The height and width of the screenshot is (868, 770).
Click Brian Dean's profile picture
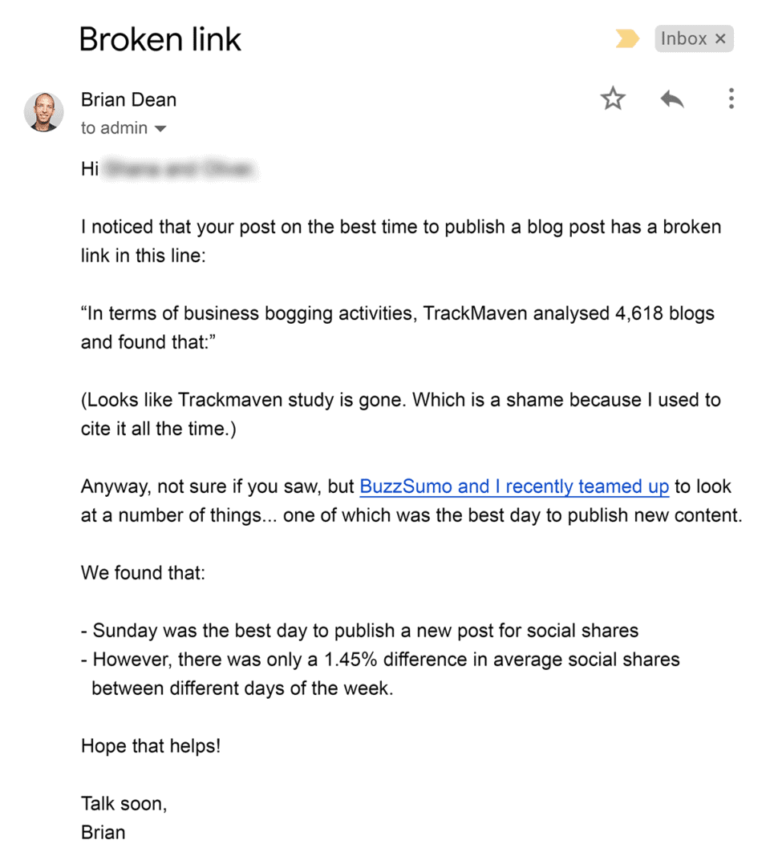44,111
